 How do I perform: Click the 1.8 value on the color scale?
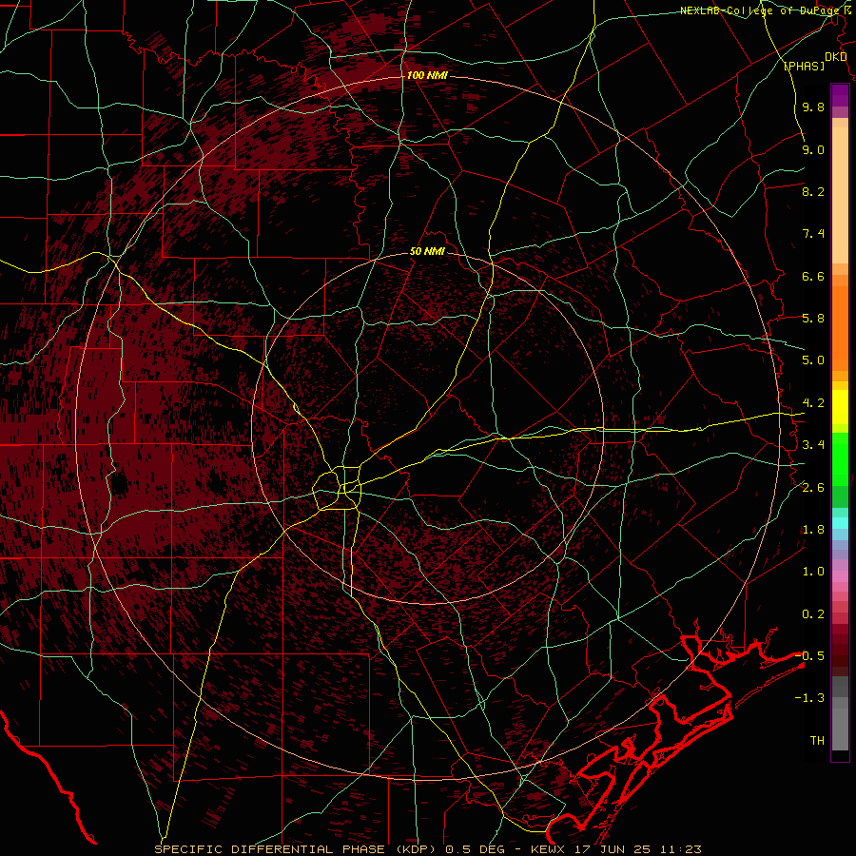coord(813,530)
